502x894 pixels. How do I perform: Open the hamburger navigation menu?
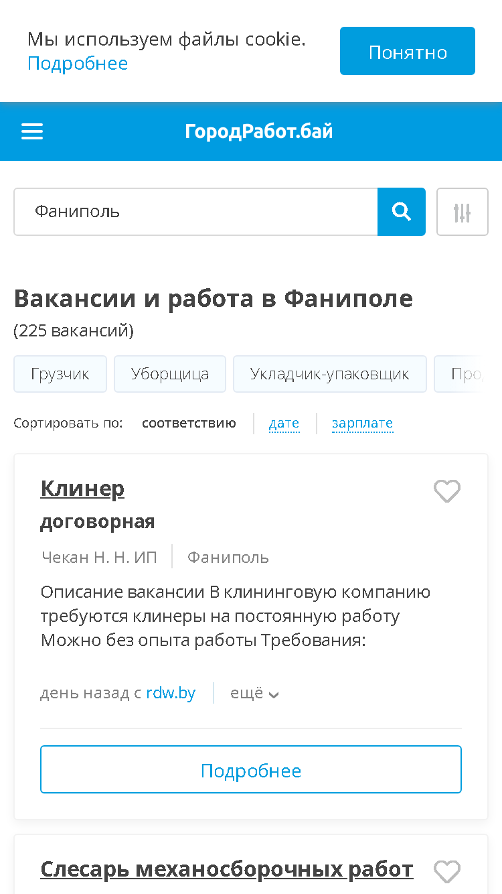pos(32,131)
